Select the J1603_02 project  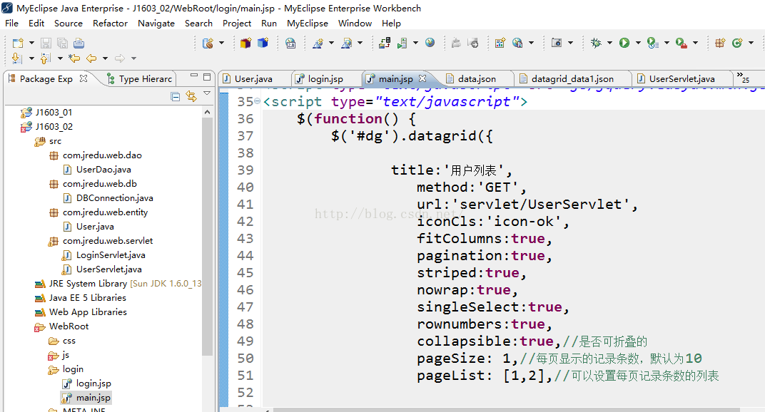pyautogui.click(x=54, y=126)
